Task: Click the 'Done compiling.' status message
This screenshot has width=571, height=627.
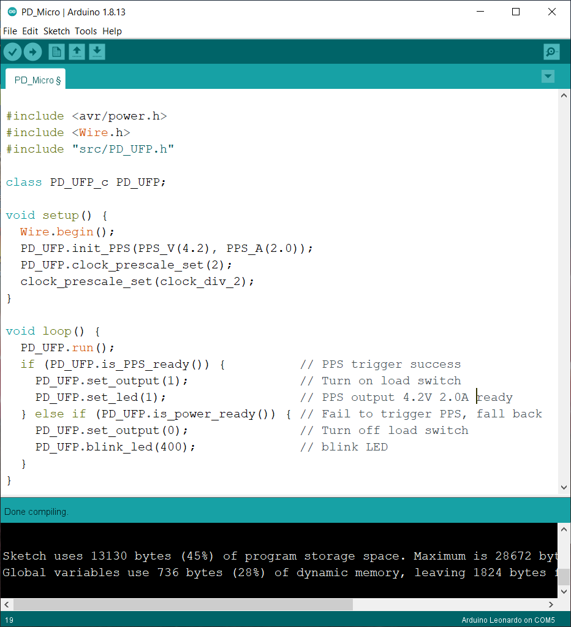Action: pos(36,512)
